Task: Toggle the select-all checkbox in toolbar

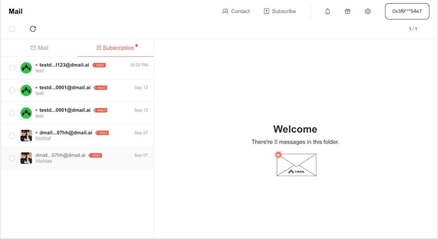Action: (x=12, y=29)
